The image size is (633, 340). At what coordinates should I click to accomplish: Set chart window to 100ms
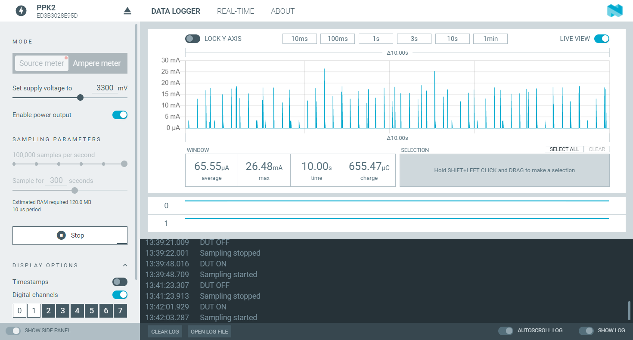click(338, 39)
